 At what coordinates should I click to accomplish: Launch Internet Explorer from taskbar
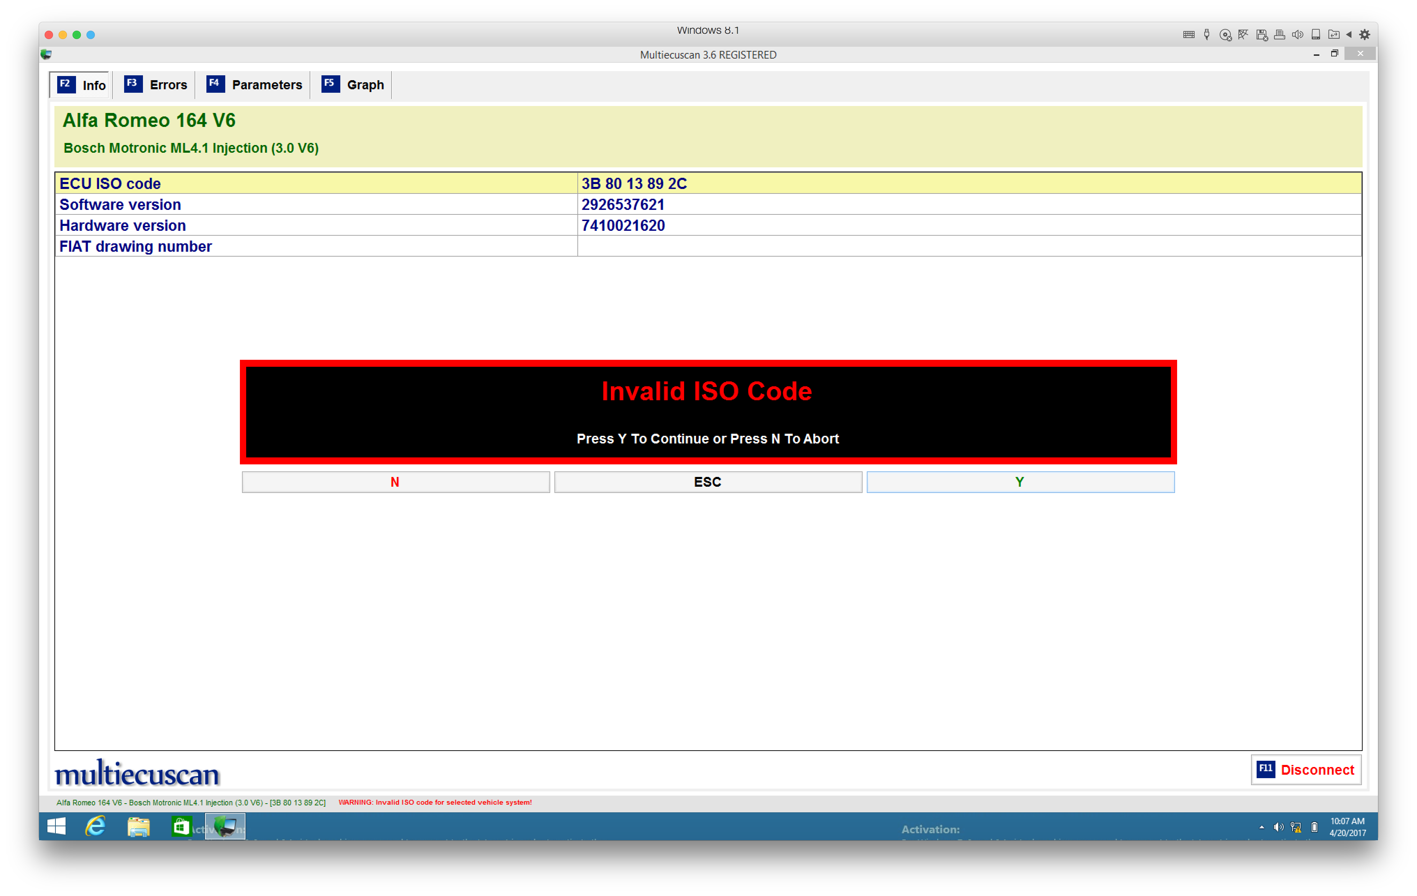[95, 827]
